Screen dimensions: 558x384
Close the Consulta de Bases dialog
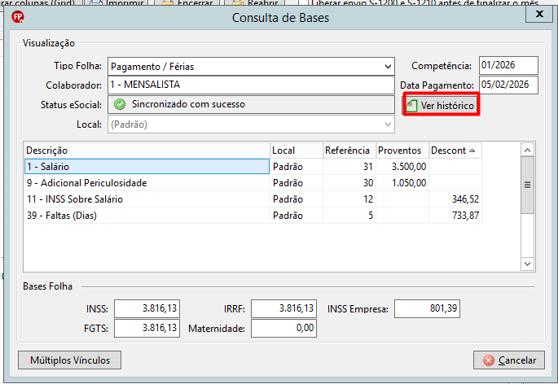click(x=539, y=14)
